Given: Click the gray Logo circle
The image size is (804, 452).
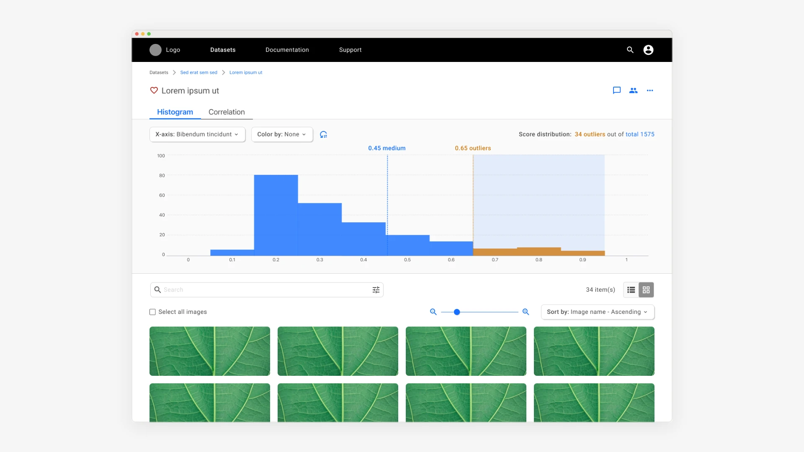Looking at the screenshot, I should coord(155,50).
